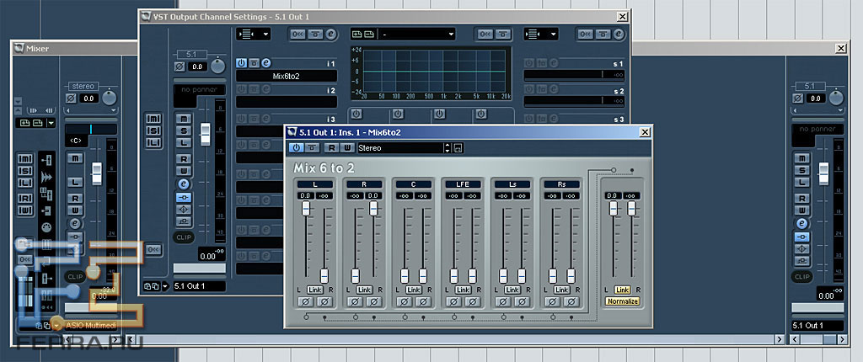Open channel edit 'e' button in right mixer strip
Image resolution: width=863 pixels, height=362 pixels.
click(801, 223)
